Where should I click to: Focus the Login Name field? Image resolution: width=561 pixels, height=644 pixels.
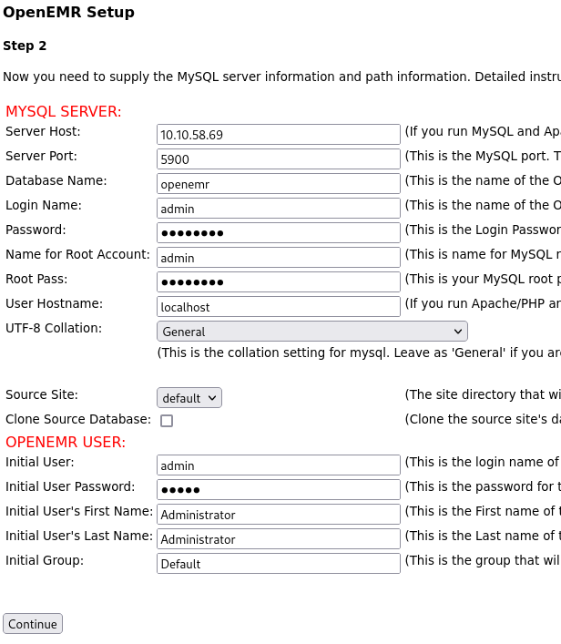pyautogui.click(x=279, y=209)
